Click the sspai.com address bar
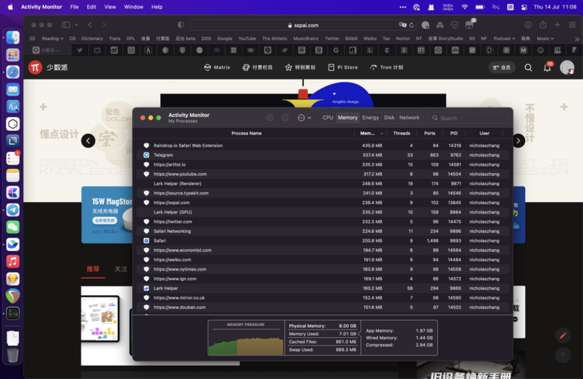This screenshot has height=379, width=583. 303,25
